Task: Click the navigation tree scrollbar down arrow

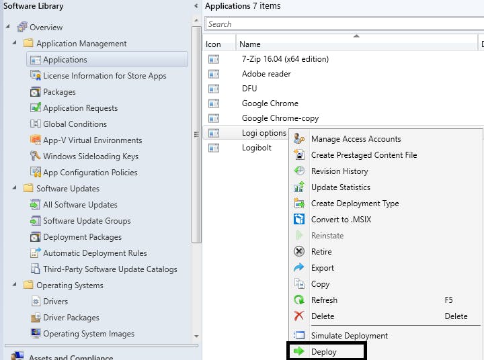Action: point(196,336)
